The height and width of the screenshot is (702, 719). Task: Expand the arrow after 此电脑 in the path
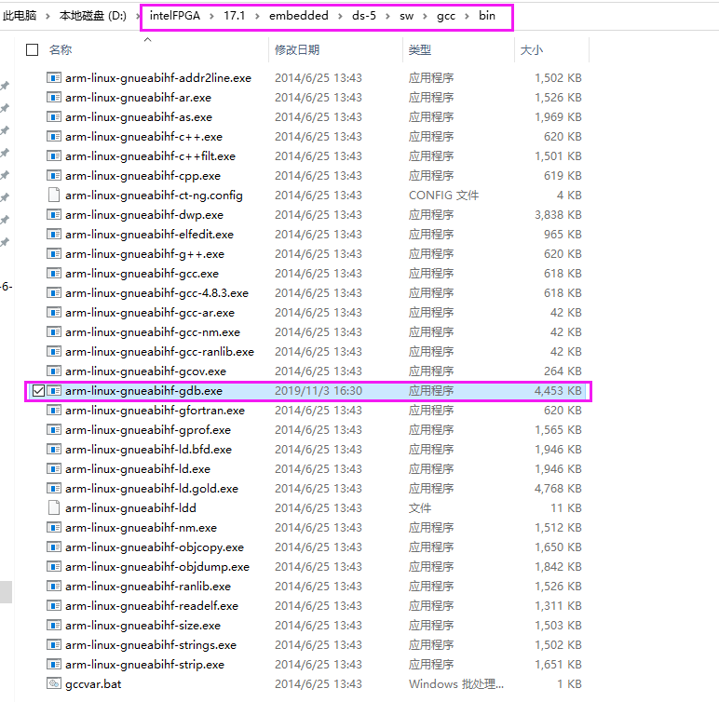[x=47, y=17]
